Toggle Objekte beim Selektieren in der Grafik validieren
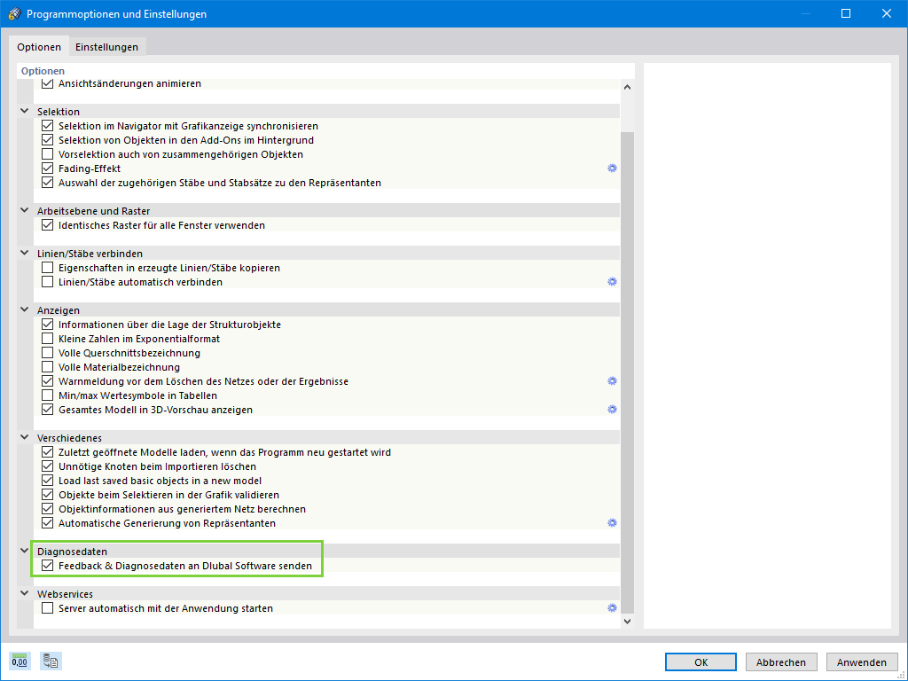Screen dimensions: 908x681 [48, 495]
